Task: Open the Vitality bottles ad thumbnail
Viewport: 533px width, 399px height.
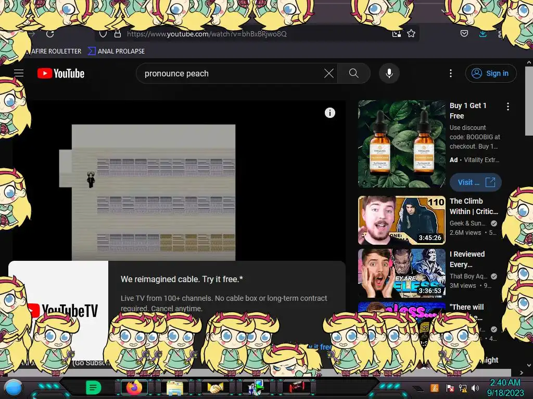Action: coord(401,144)
